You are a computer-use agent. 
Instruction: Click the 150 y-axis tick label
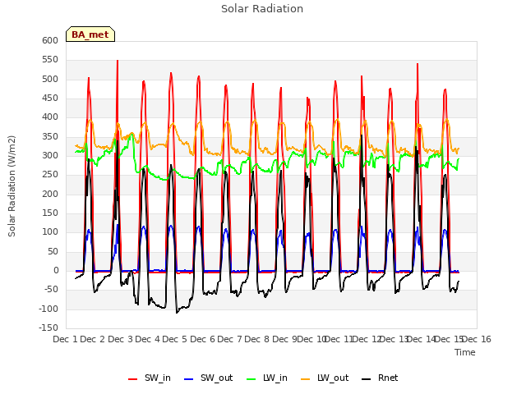point(50,213)
